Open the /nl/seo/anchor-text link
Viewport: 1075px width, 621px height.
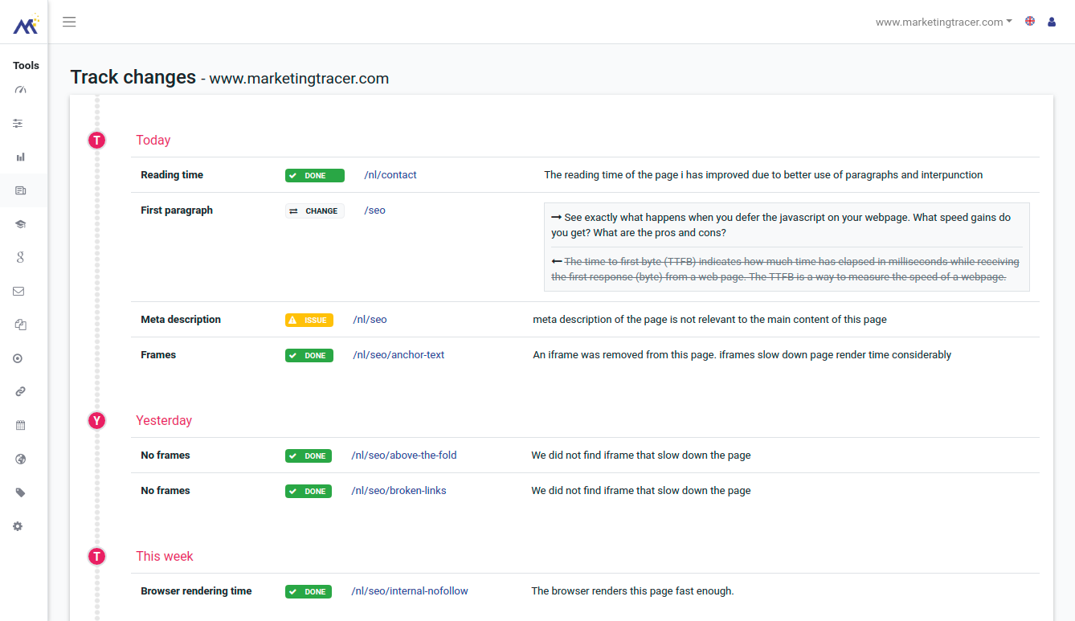coord(399,355)
